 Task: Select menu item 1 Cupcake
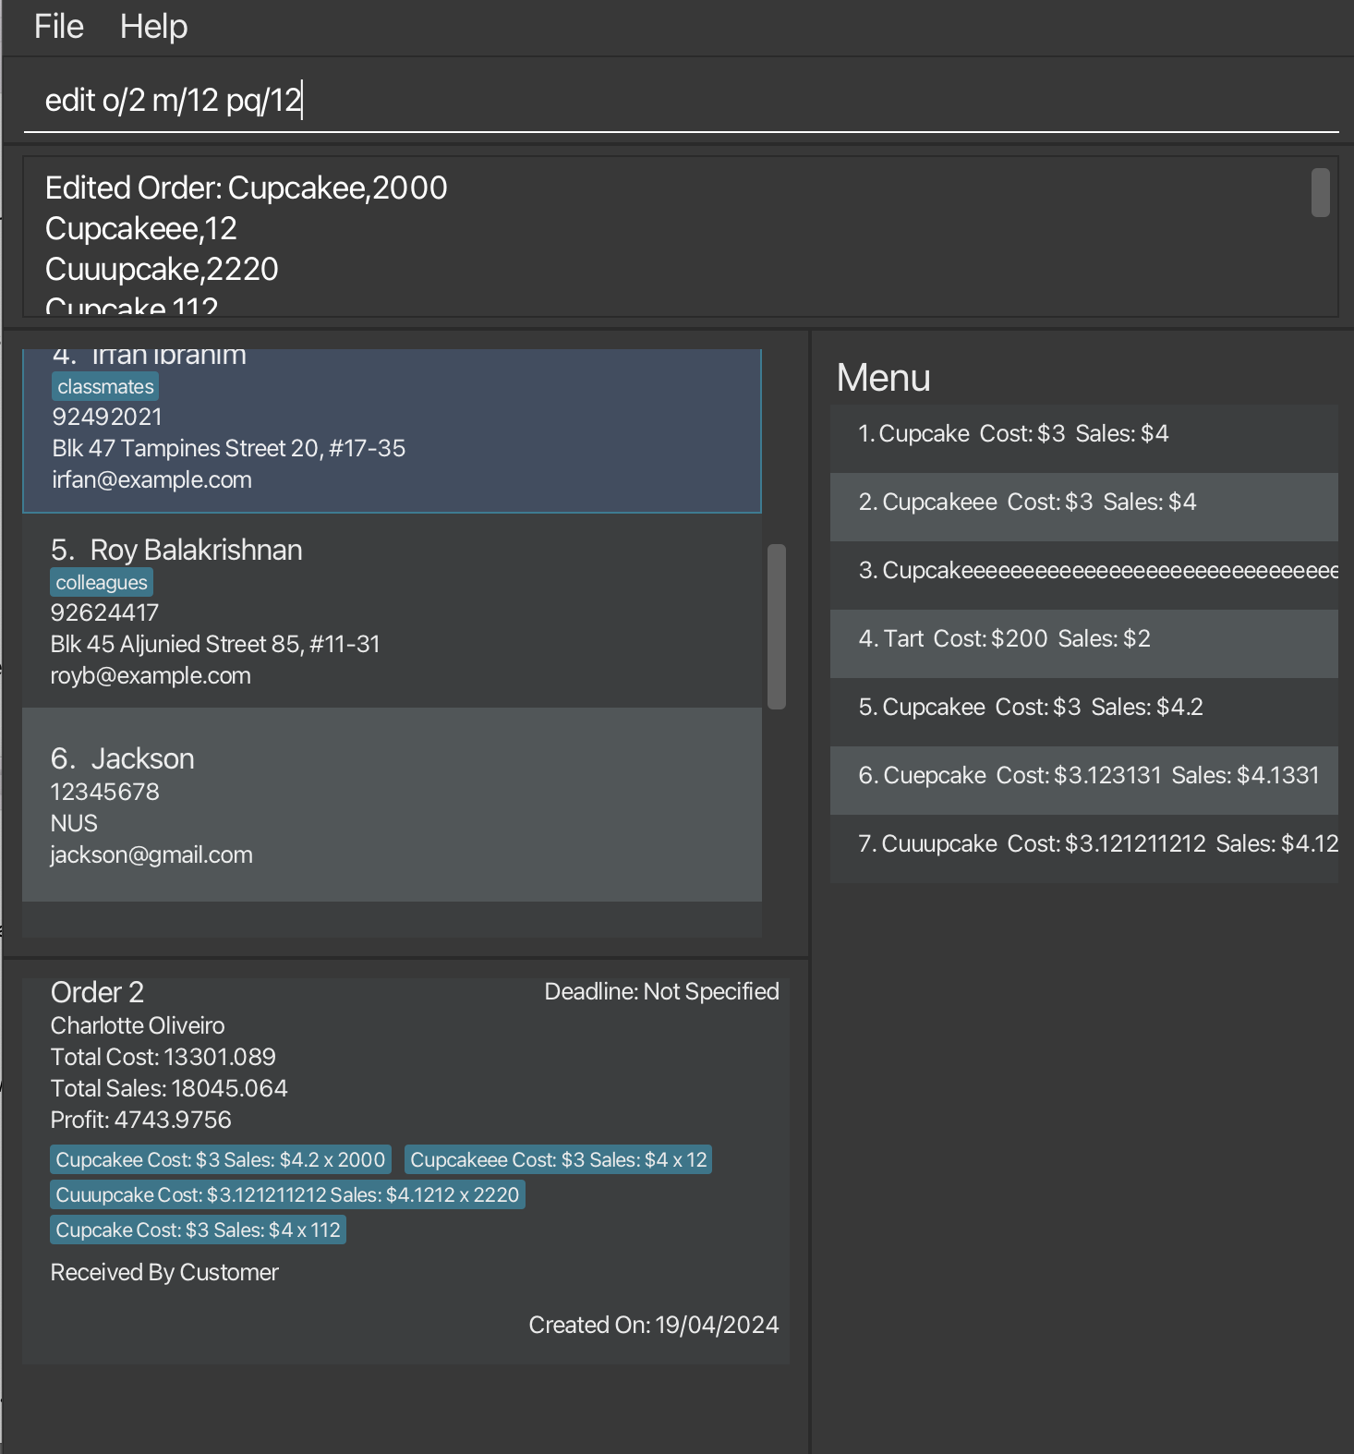point(1083,434)
